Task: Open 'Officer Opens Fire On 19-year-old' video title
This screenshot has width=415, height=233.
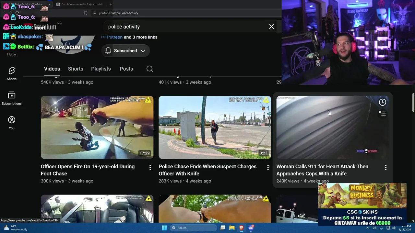Action: click(88, 170)
